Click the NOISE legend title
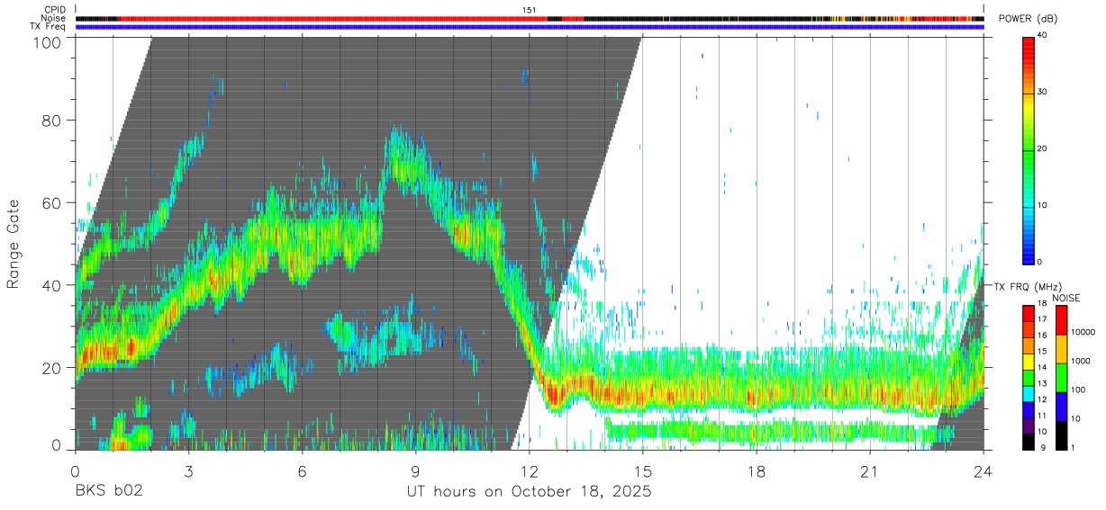 (x=1067, y=298)
